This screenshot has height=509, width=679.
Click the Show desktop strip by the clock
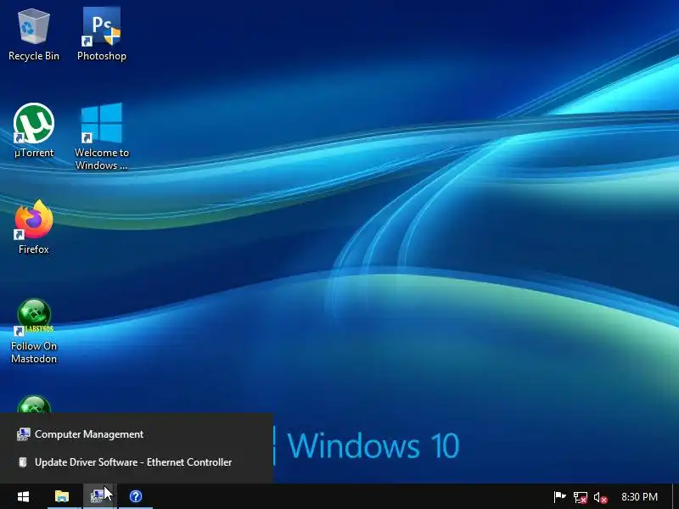pos(676,496)
